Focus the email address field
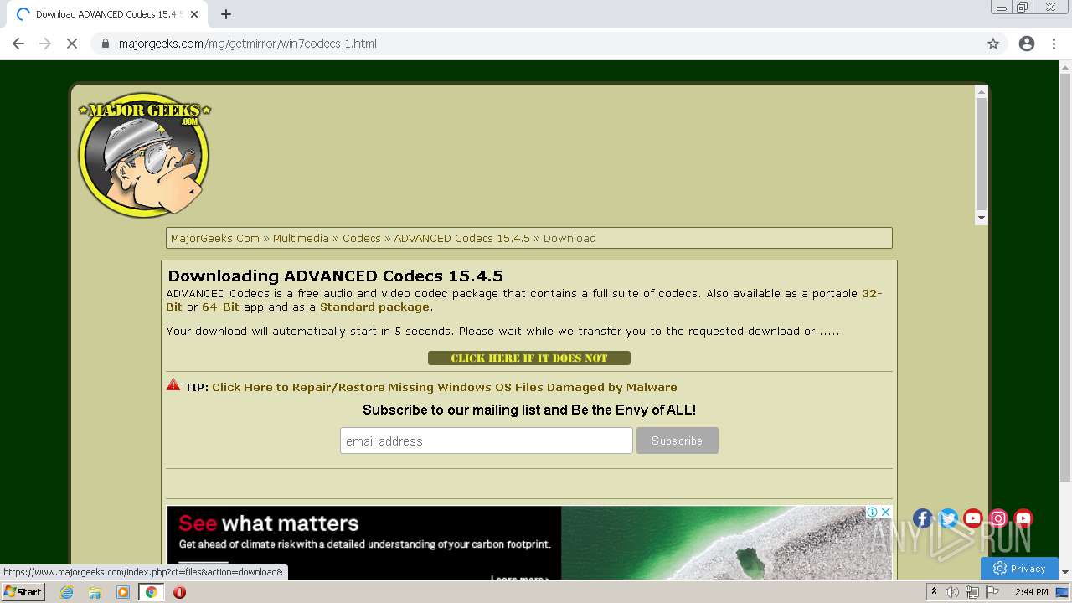This screenshot has height=603, width=1072. click(486, 441)
